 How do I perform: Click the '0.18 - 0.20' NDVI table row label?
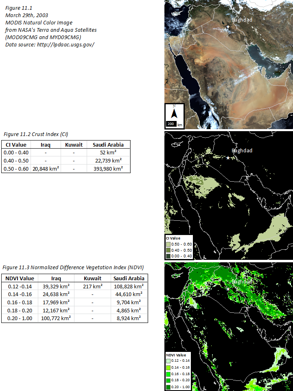tap(20, 310)
